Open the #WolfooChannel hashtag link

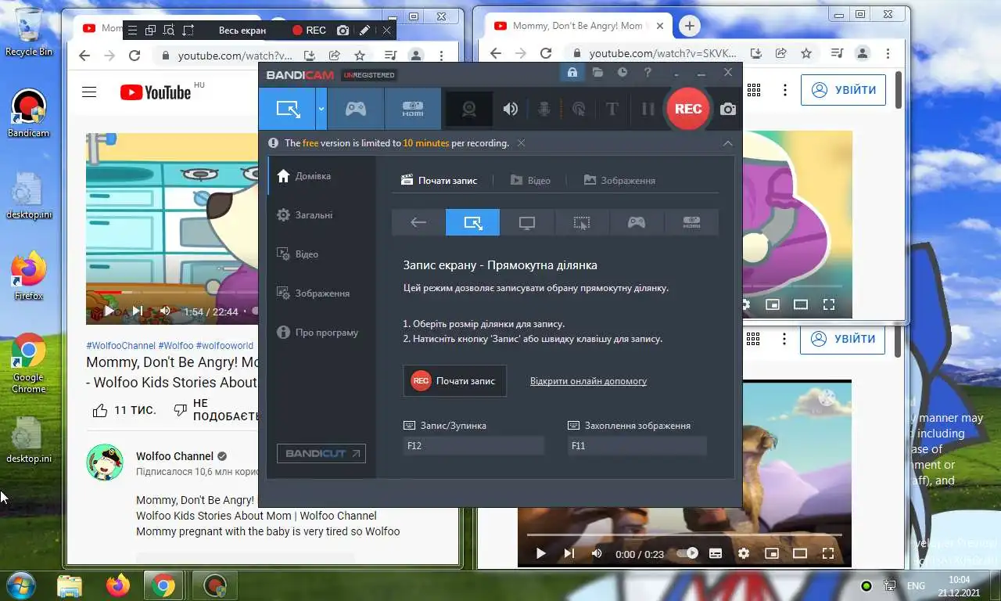[x=121, y=345]
